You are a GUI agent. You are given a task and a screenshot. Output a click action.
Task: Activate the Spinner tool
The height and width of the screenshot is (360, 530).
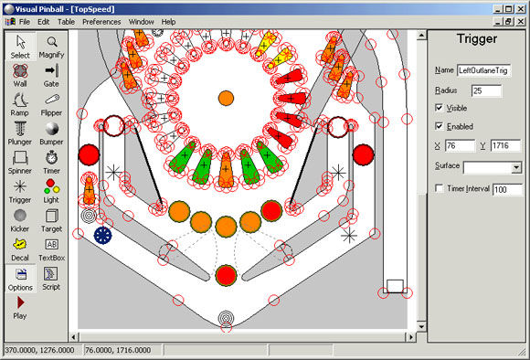tap(20, 163)
